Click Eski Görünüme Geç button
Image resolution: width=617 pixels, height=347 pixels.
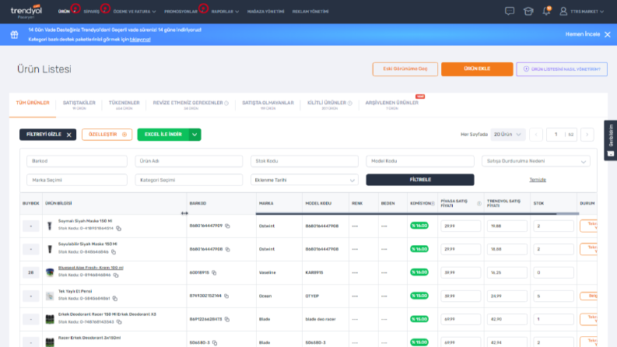[x=405, y=68]
